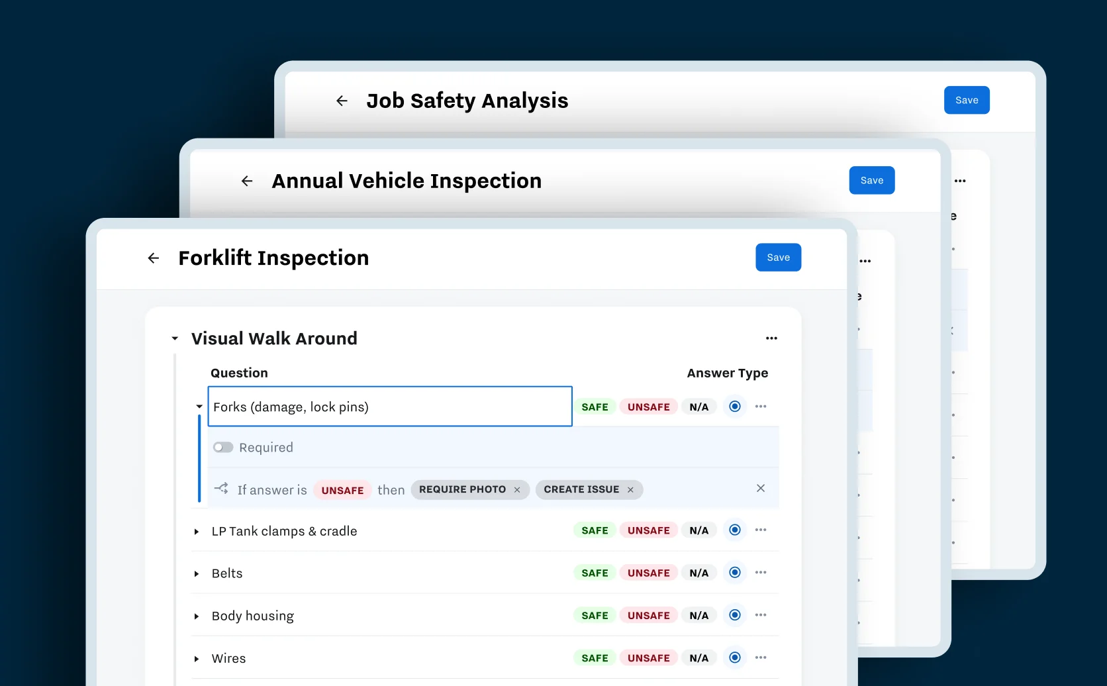The width and height of the screenshot is (1107, 686).
Task: Save the Forklift Inspection form
Action: 778,257
